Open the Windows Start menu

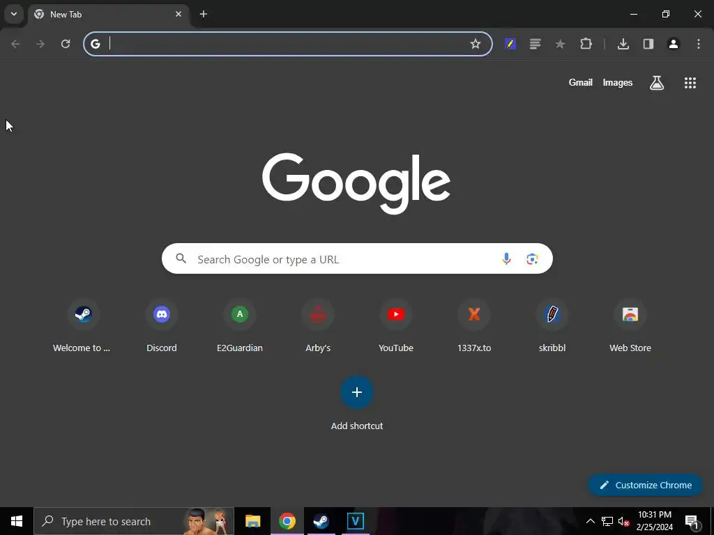click(17, 521)
